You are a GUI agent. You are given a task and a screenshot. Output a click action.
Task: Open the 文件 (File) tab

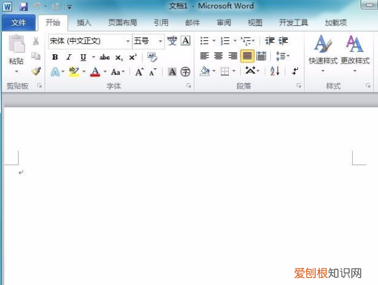tap(18, 23)
